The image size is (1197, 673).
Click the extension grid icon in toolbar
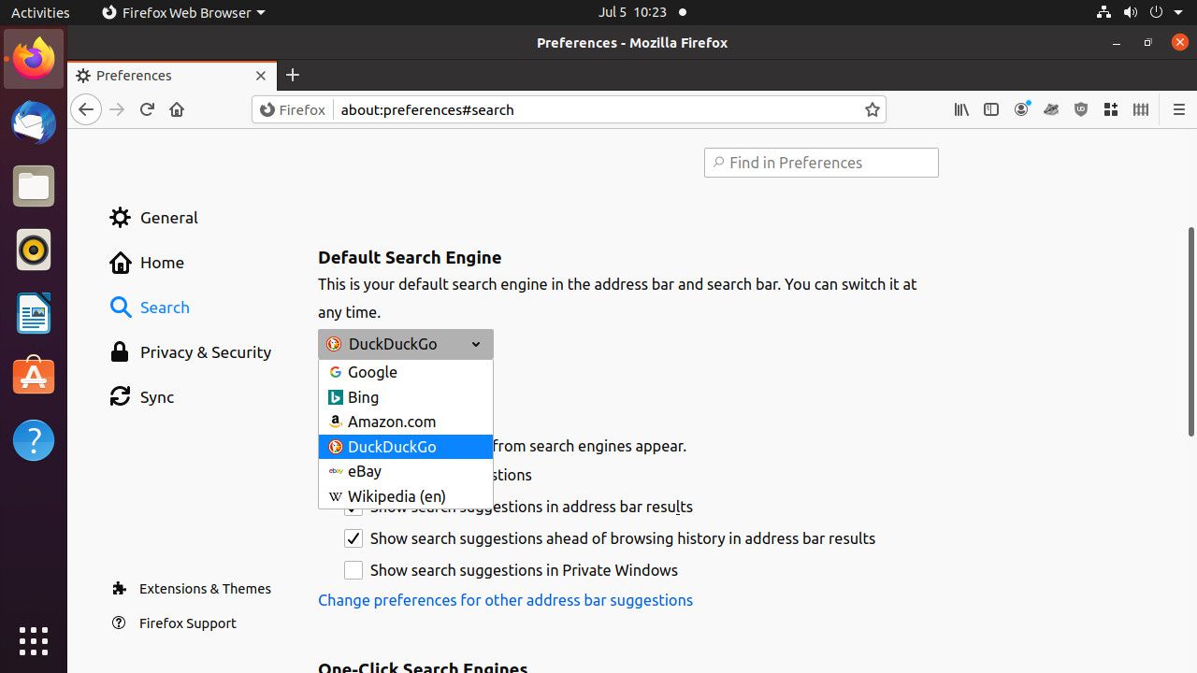[1111, 109]
